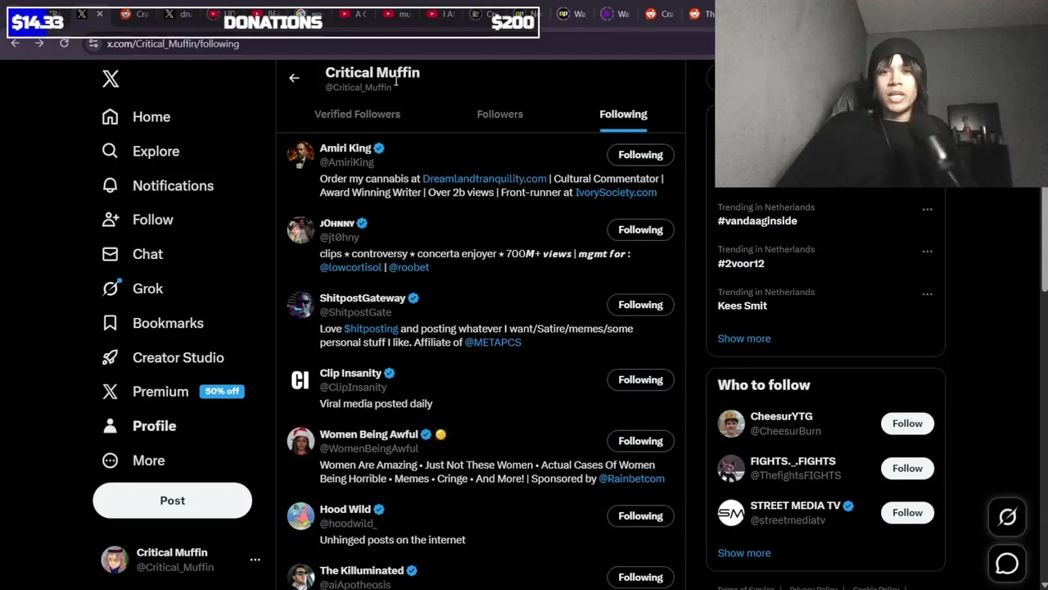Click the browser address bar URL

[173, 43]
